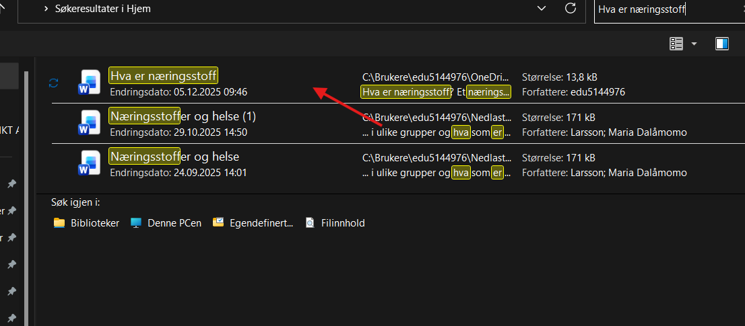745x326 pixels.
Task: Click the Biblioteker folder icon
Action: tap(59, 223)
